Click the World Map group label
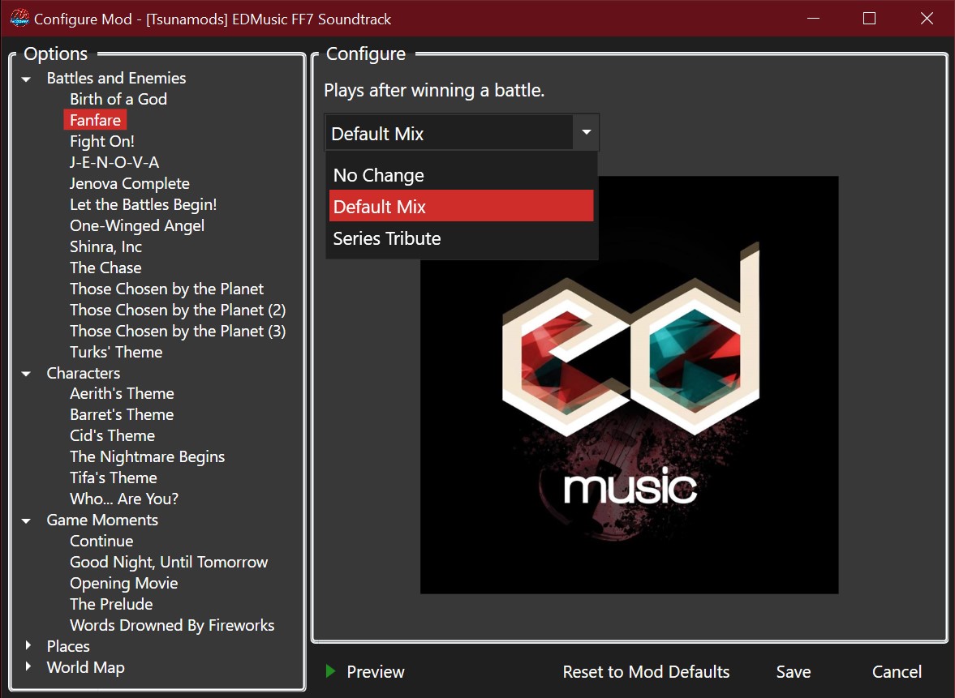This screenshot has height=698, width=955. (x=86, y=667)
